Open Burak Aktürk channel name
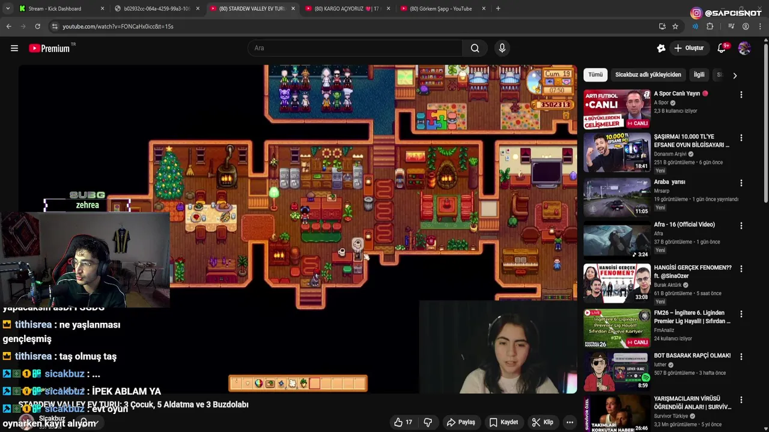This screenshot has width=769, height=432. (x=667, y=285)
